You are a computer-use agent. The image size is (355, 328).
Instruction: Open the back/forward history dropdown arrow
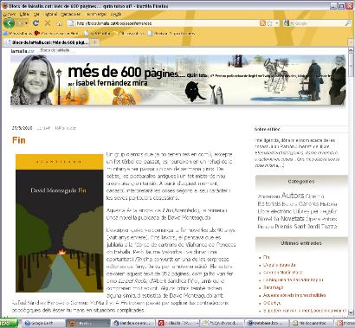(x=26, y=23)
